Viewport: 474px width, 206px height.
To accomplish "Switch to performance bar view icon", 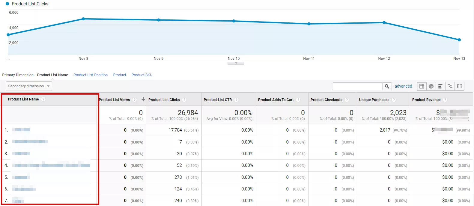I will pyautogui.click(x=440, y=86).
